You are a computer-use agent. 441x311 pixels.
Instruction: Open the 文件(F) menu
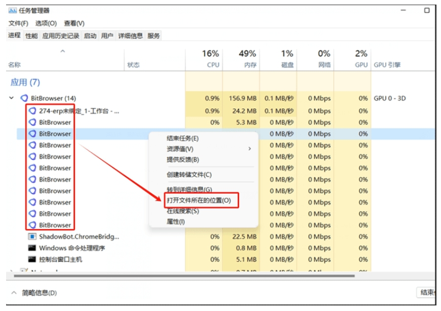tap(18, 23)
